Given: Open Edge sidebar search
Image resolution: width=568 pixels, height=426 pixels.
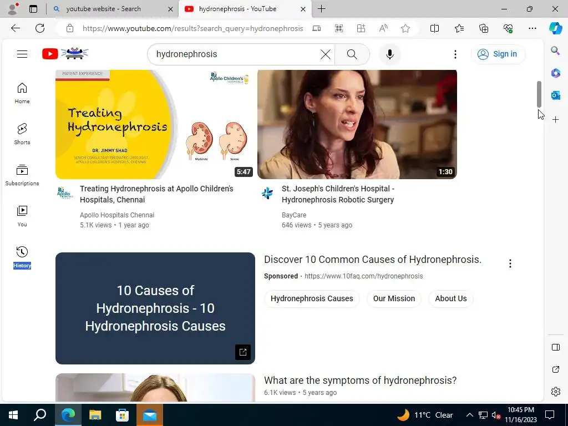Looking at the screenshot, I should point(555,50).
